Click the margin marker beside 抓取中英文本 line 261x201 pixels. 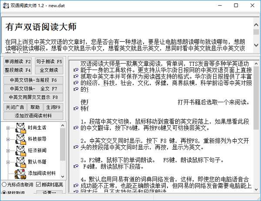76,76
